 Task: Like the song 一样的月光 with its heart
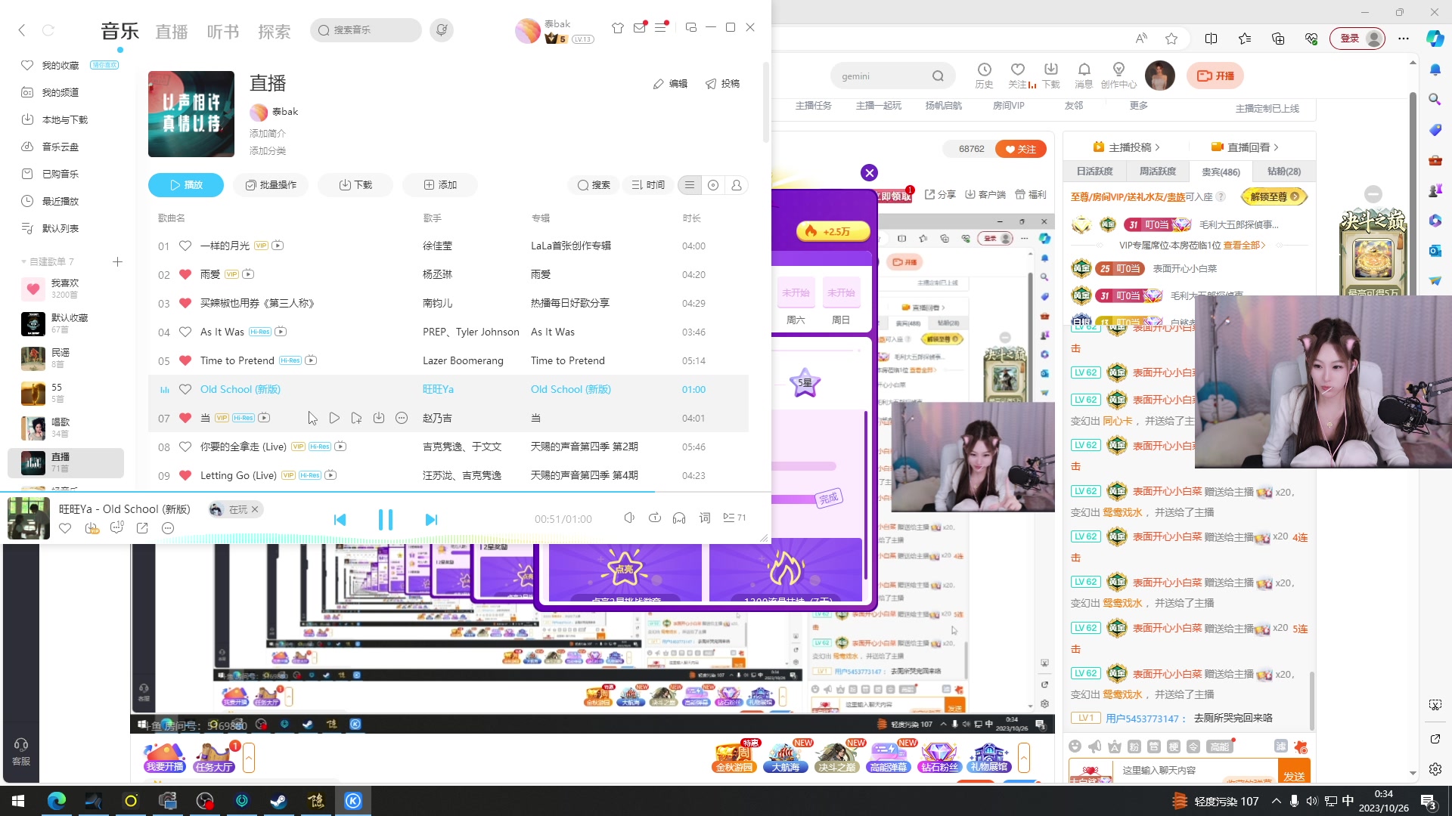coord(185,246)
